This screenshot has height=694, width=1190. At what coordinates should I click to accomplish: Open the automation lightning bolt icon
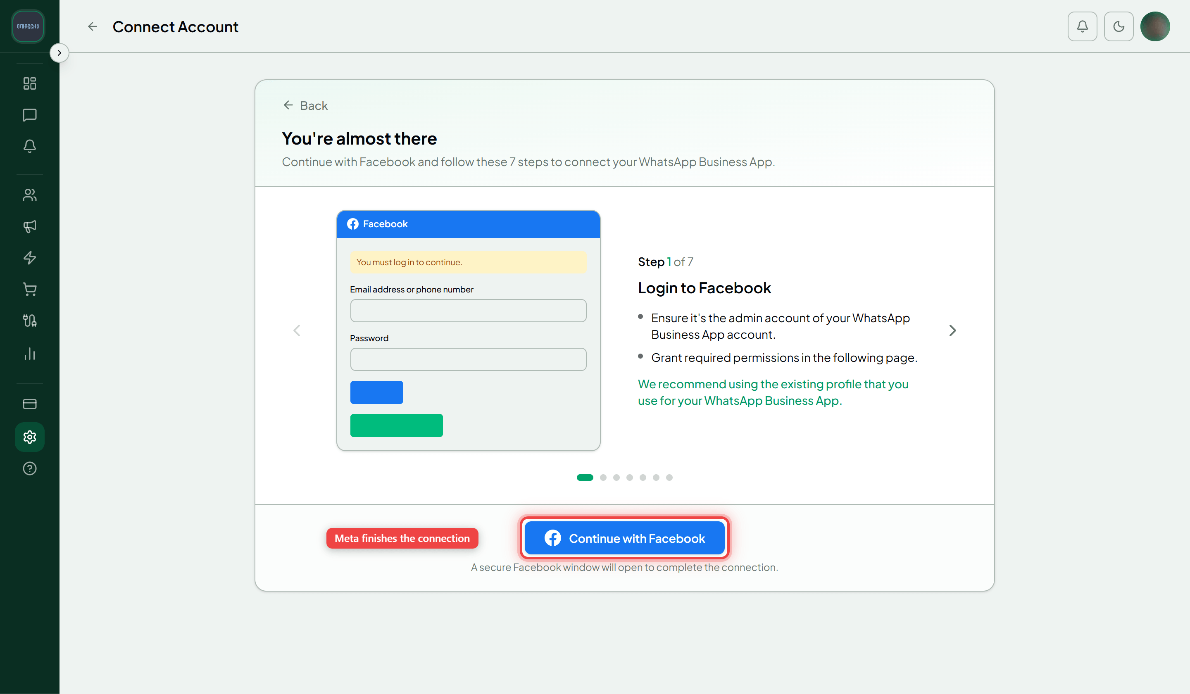point(29,258)
